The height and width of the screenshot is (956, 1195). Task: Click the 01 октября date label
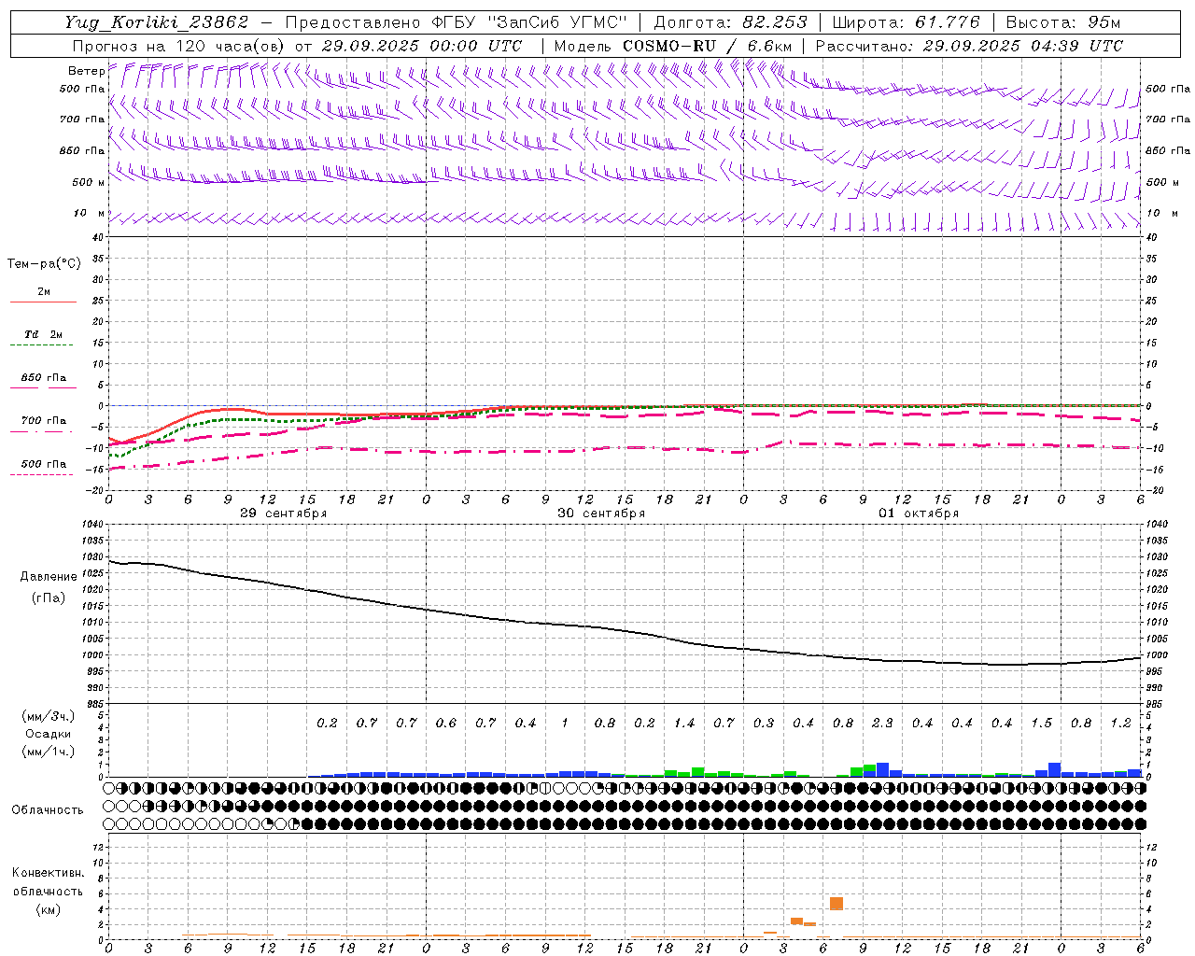coord(918,513)
